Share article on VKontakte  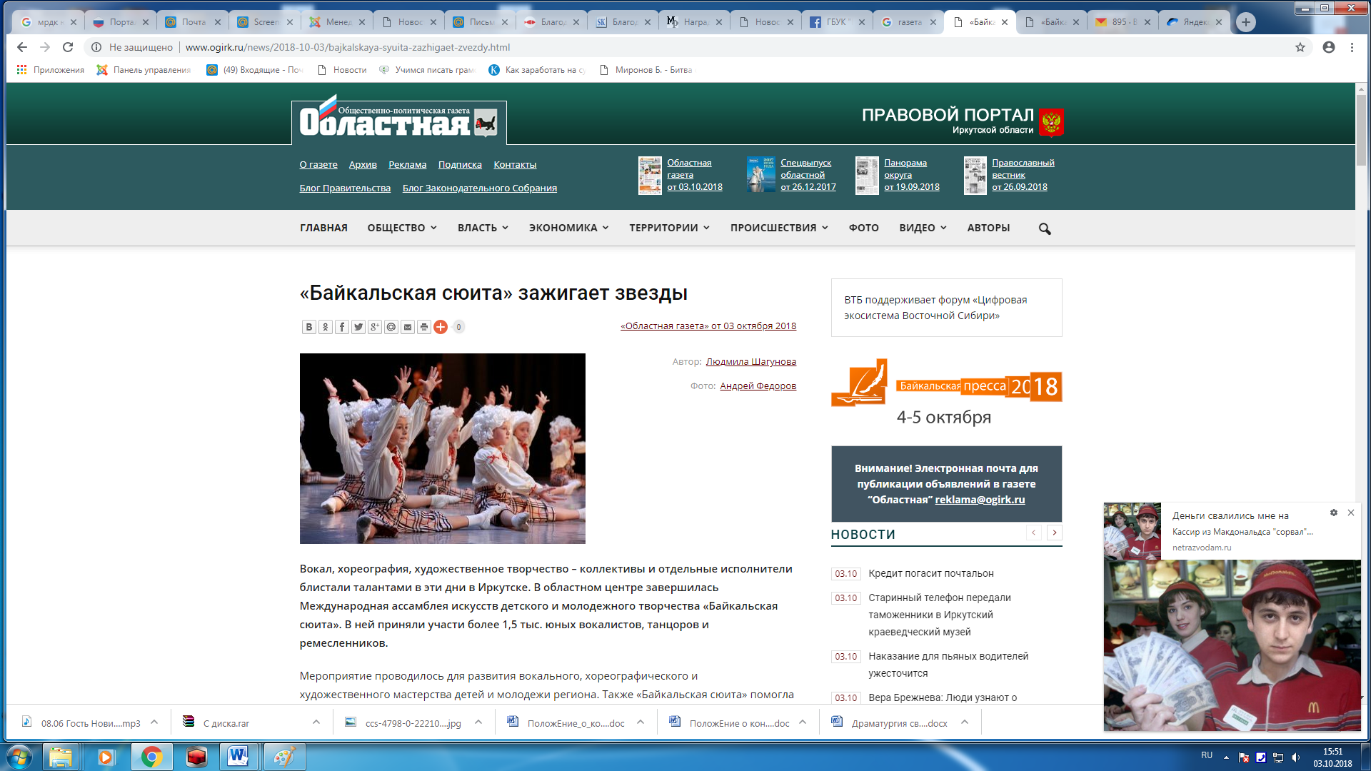click(x=308, y=327)
